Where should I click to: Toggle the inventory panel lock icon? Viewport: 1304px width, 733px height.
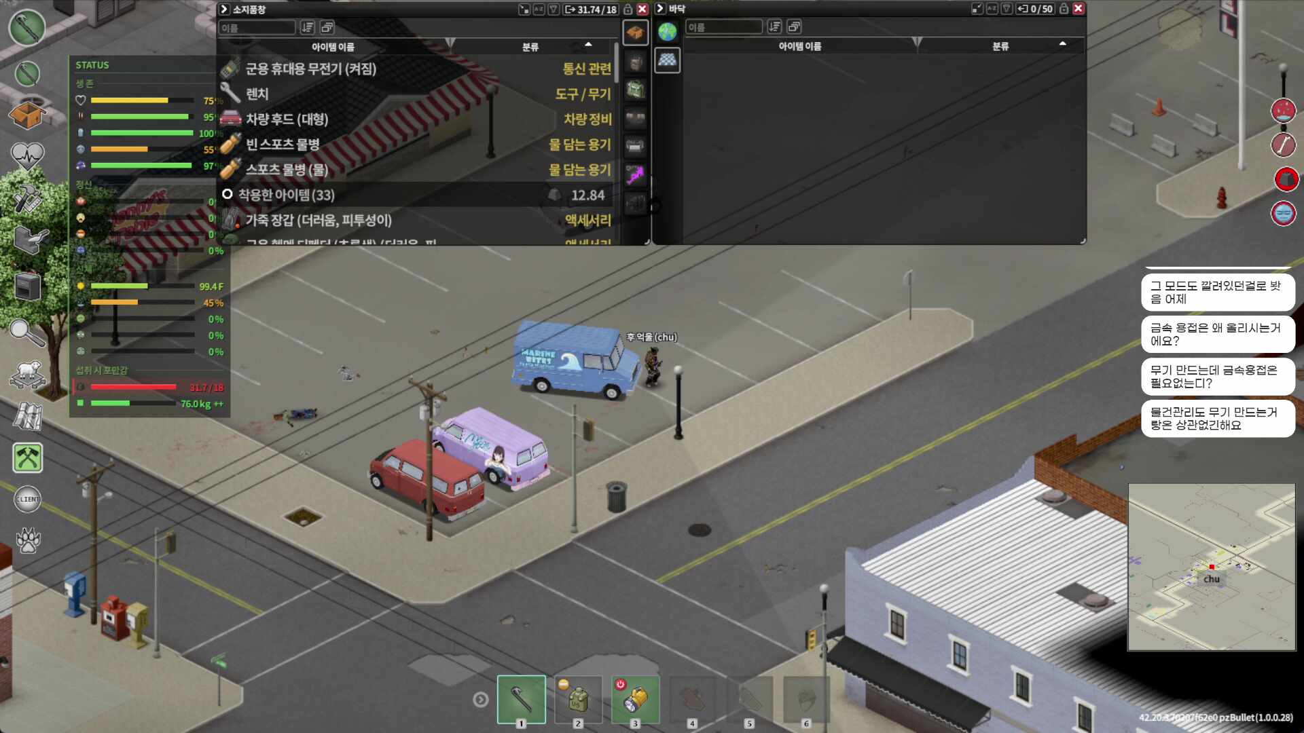point(628,10)
